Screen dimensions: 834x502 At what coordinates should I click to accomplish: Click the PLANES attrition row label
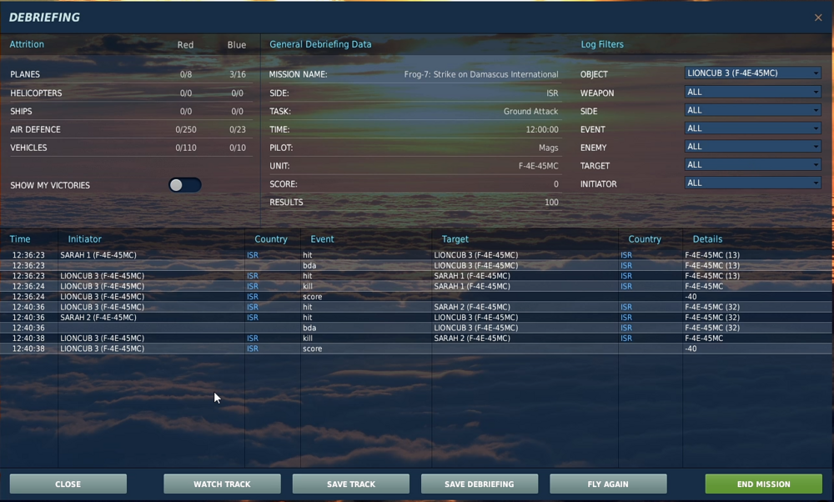pyautogui.click(x=25, y=74)
